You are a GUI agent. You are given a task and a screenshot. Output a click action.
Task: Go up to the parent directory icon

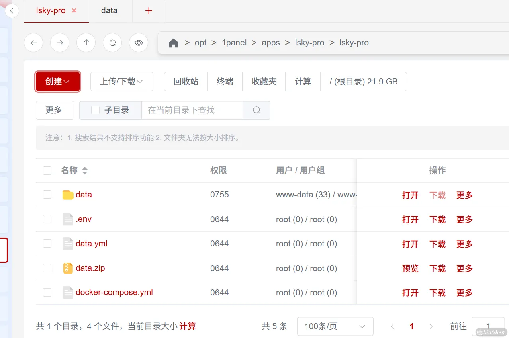[86, 43]
